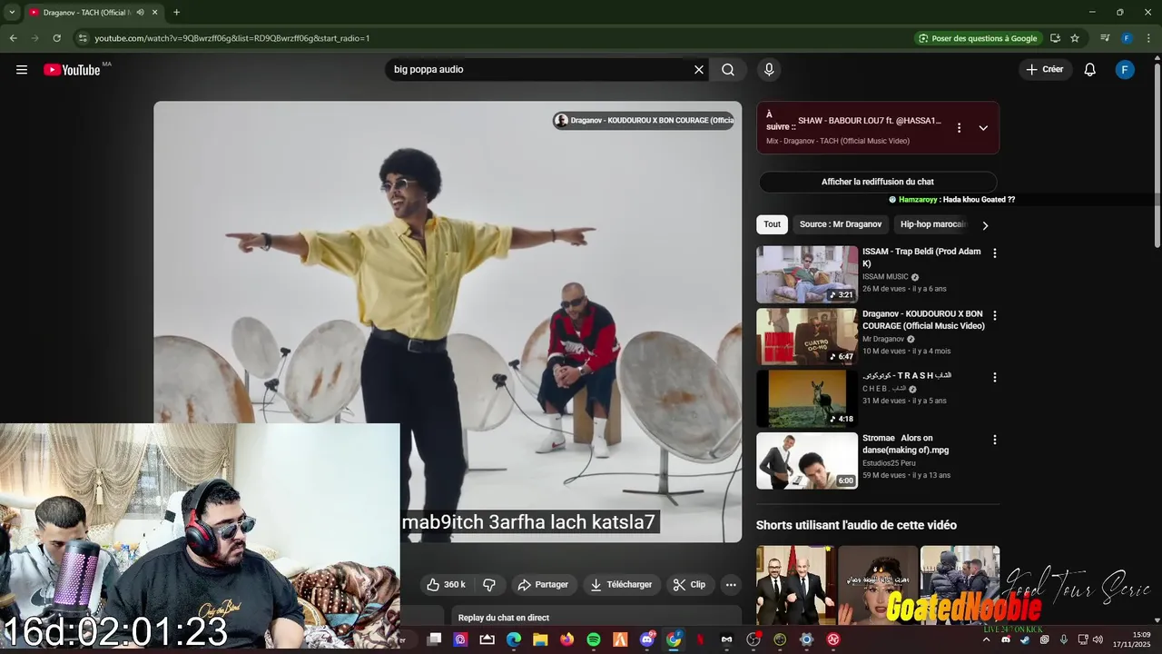Image resolution: width=1162 pixels, height=654 pixels.
Task: Open Spotify from the taskbar
Action: [x=594, y=639]
